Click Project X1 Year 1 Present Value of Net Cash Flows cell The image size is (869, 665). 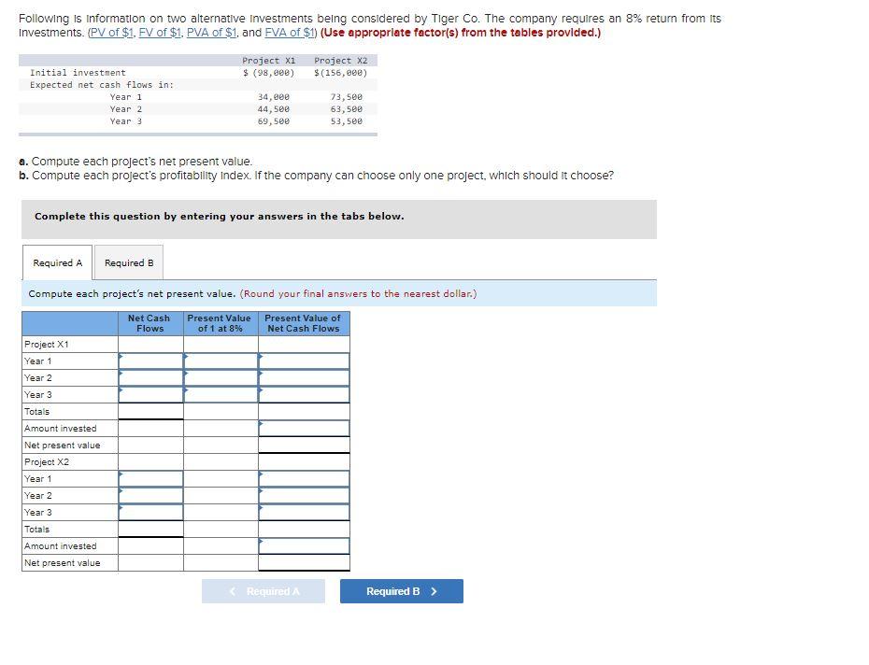tap(303, 361)
